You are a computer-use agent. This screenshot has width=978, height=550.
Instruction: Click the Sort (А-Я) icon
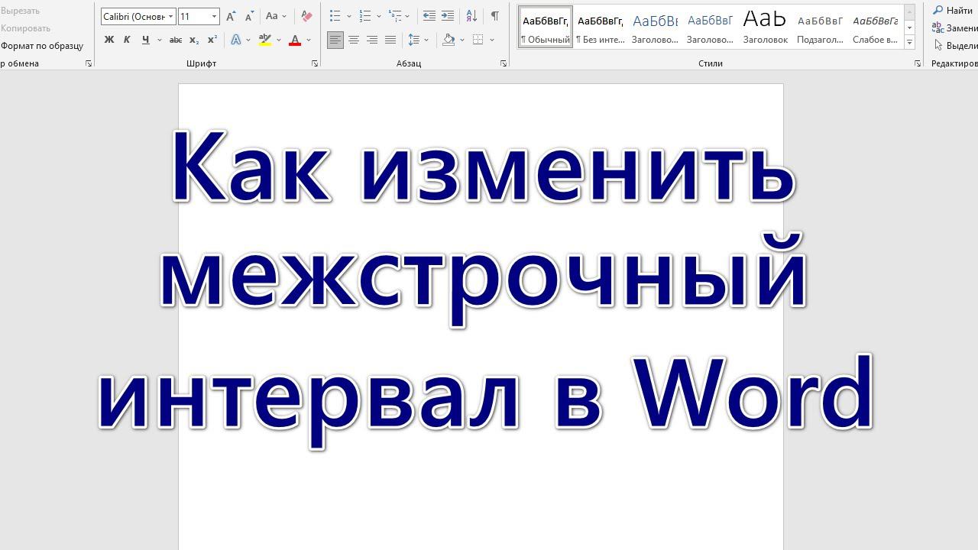click(471, 16)
